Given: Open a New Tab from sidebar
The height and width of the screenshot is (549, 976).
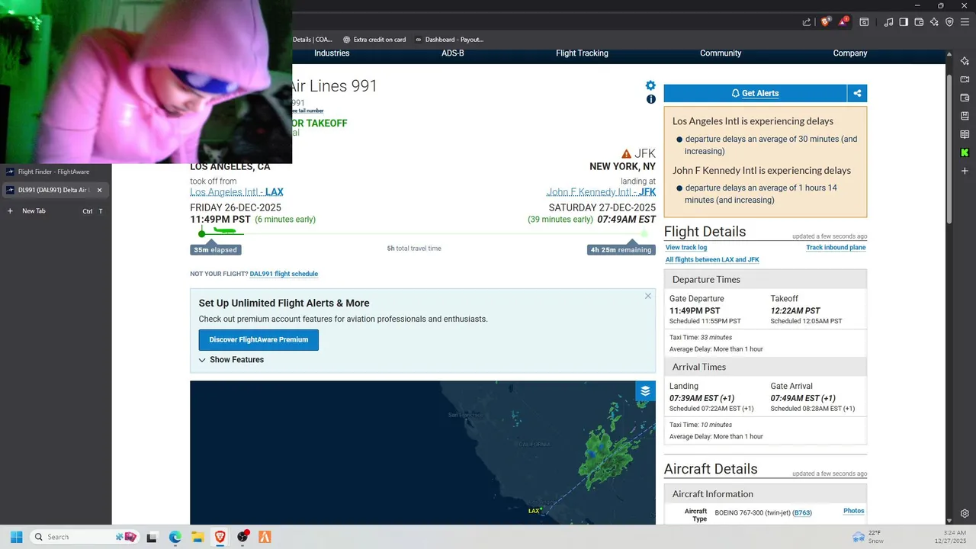Looking at the screenshot, I should click(x=56, y=210).
